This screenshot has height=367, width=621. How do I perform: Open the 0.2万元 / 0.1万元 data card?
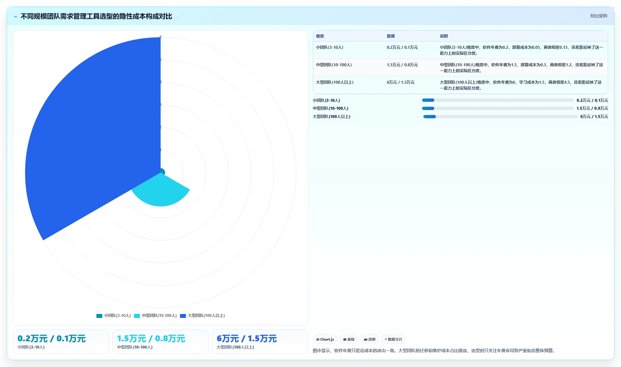(61, 342)
